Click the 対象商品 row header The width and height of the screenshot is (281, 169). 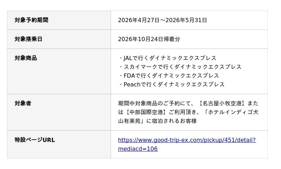point(26,58)
